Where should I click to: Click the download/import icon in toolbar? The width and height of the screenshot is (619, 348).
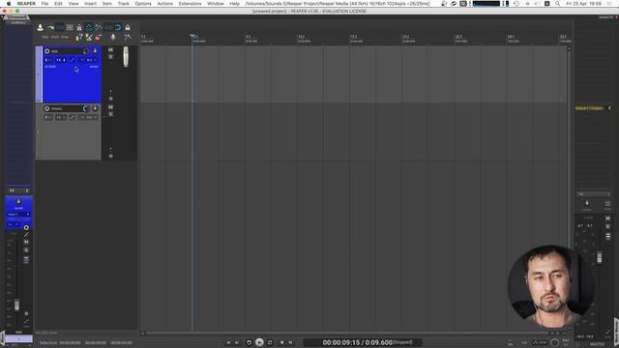41,27
